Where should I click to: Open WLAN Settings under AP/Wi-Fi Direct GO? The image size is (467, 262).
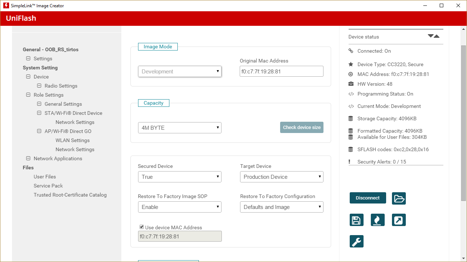click(x=72, y=140)
